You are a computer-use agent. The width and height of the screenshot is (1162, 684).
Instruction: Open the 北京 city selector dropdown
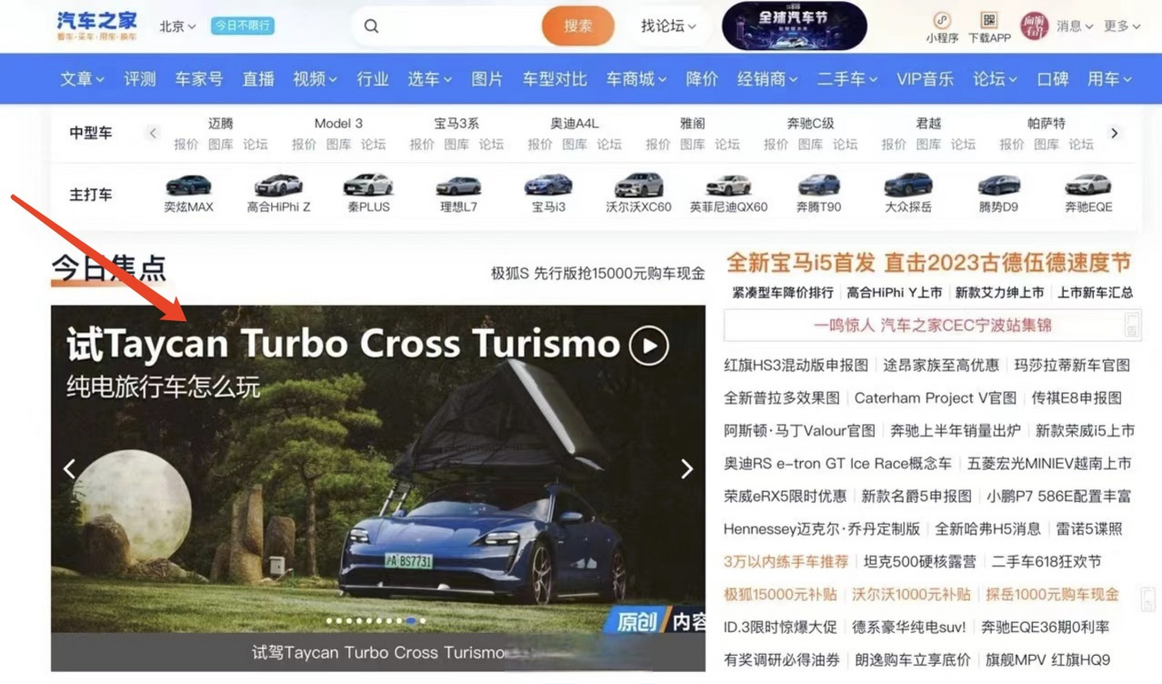click(176, 26)
